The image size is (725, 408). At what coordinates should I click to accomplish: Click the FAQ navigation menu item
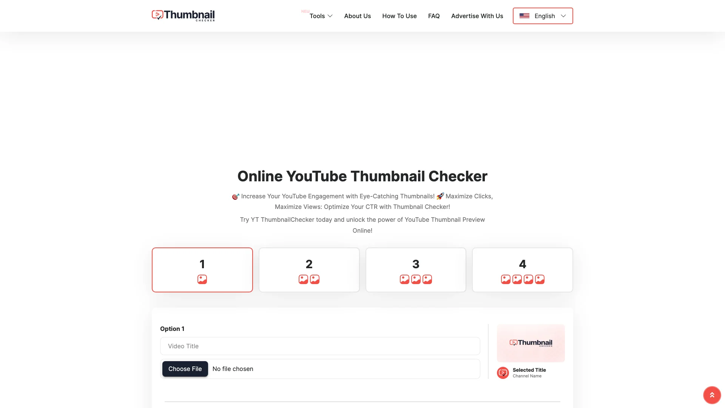434,15
